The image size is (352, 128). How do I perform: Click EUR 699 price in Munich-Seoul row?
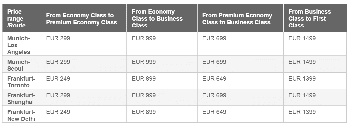tap(214, 62)
